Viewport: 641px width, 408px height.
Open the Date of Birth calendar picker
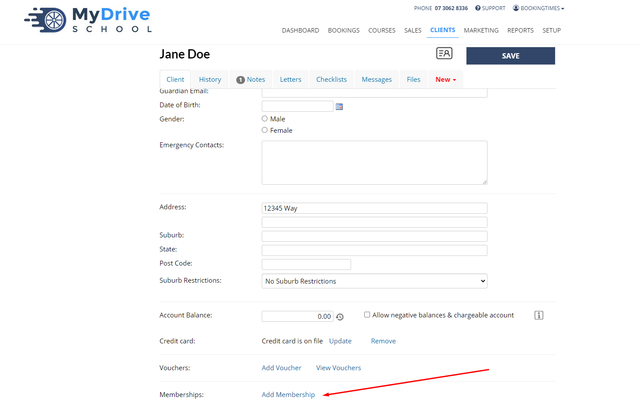339,106
